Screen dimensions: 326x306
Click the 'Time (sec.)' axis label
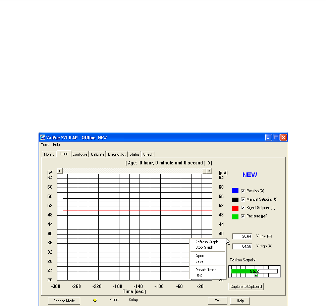[x=134, y=292]
